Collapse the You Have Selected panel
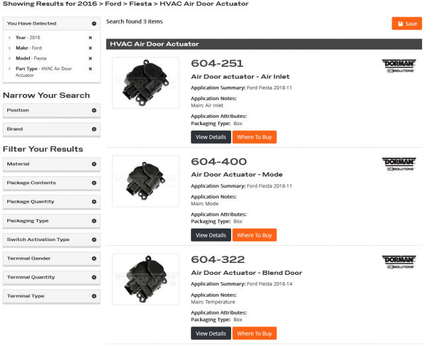 [x=94, y=24]
